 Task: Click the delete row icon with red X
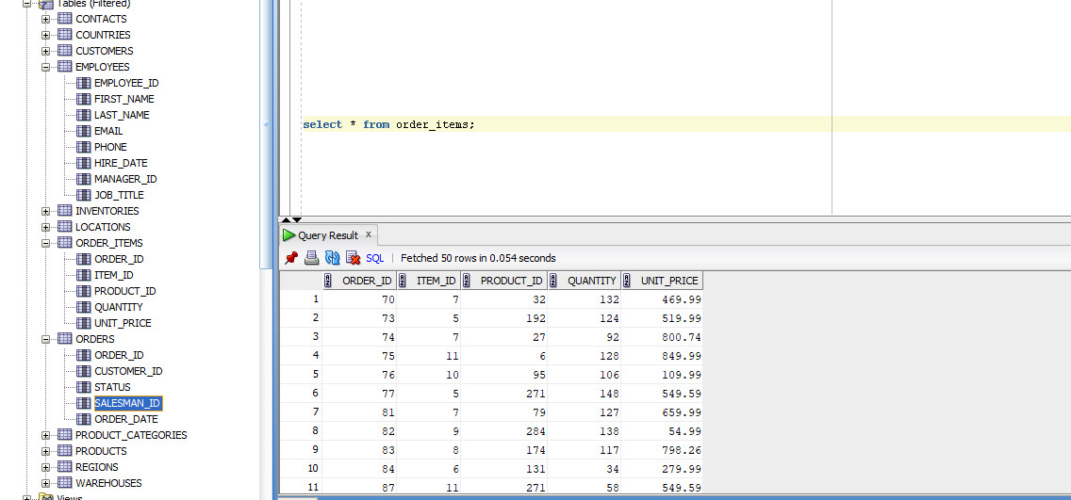pyautogui.click(x=353, y=258)
